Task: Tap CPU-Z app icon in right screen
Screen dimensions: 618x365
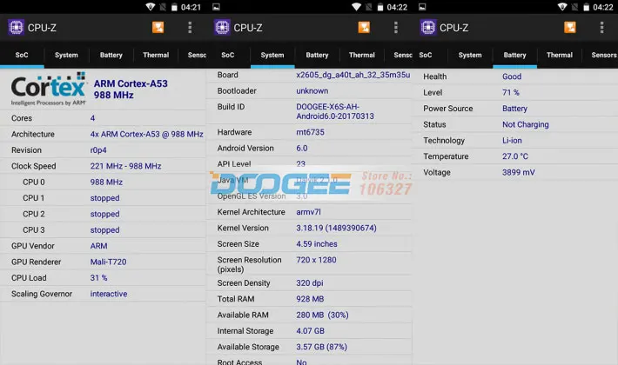Action: pos(428,28)
